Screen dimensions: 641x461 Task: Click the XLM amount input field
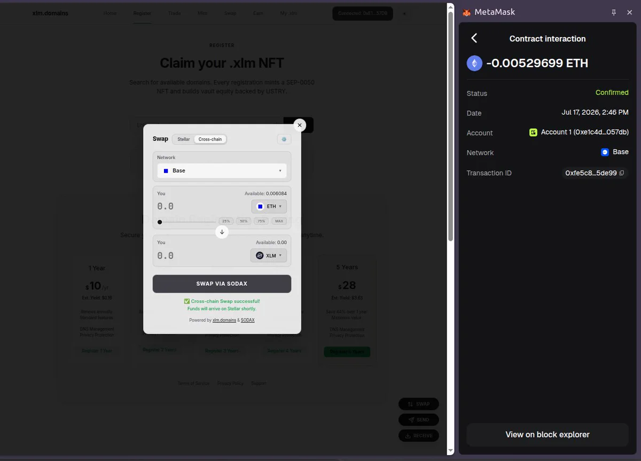[x=202, y=255]
